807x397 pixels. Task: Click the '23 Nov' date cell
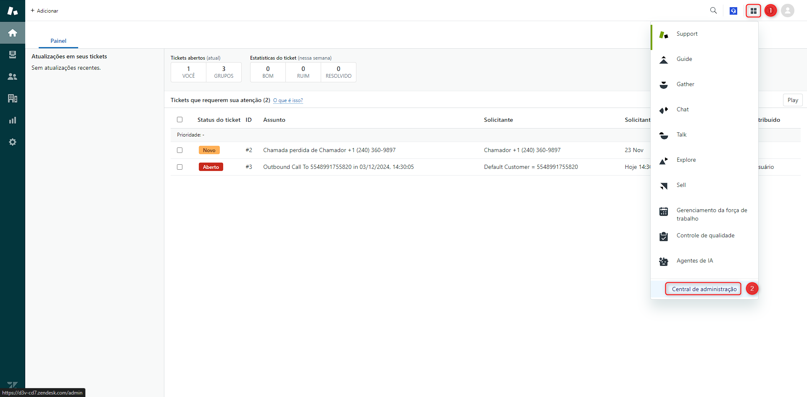coord(634,150)
